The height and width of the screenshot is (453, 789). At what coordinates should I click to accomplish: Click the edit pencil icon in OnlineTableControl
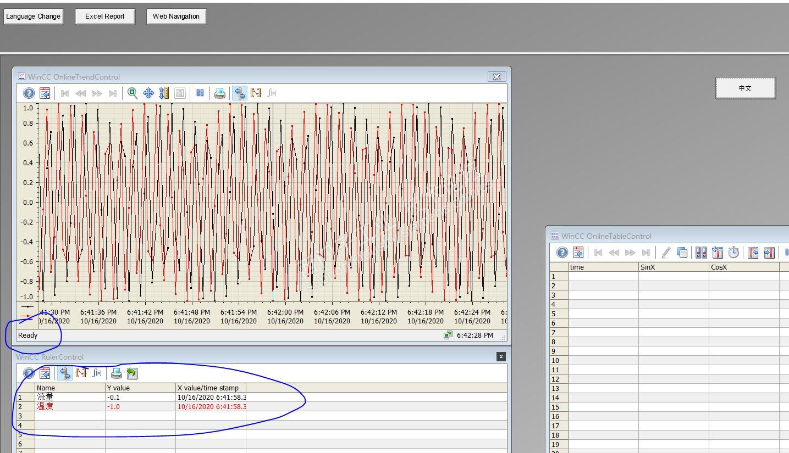click(666, 253)
